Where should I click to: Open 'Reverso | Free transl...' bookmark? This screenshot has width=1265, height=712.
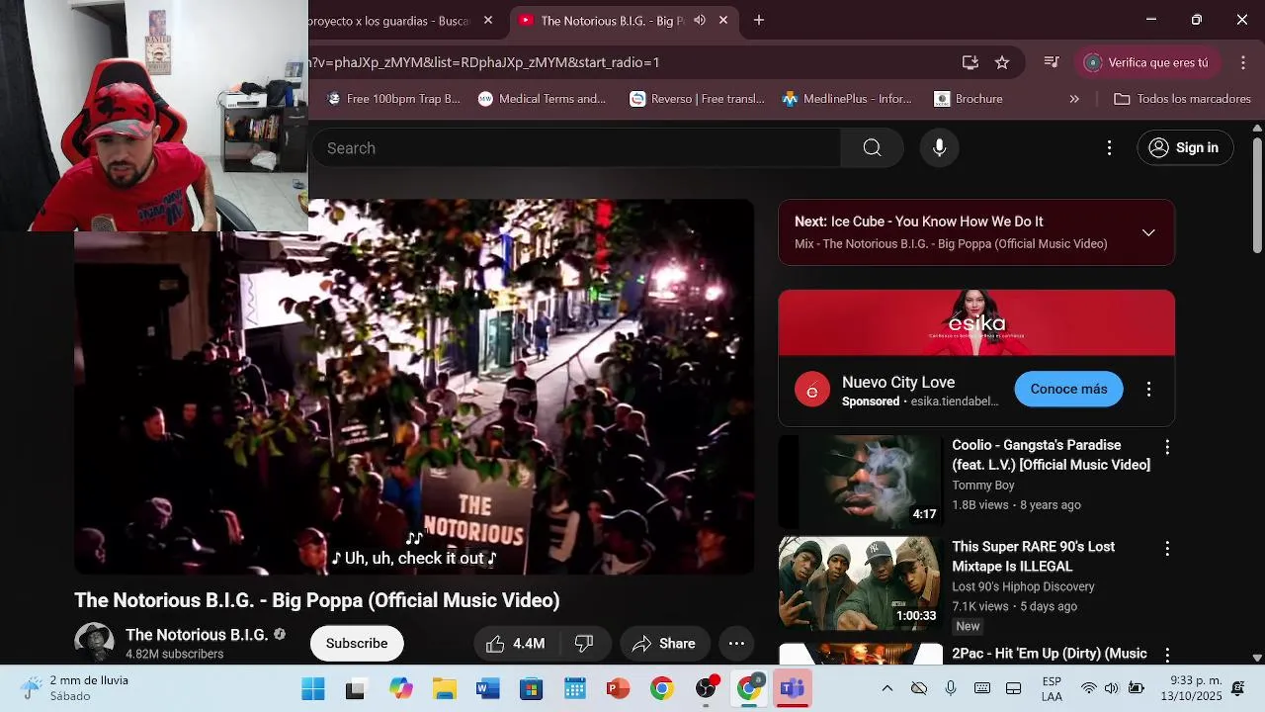[x=698, y=99]
